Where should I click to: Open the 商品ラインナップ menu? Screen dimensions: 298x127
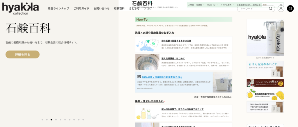coord(58,8)
